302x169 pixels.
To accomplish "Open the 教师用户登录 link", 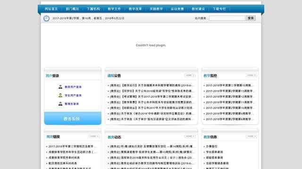I will (x=73, y=87).
